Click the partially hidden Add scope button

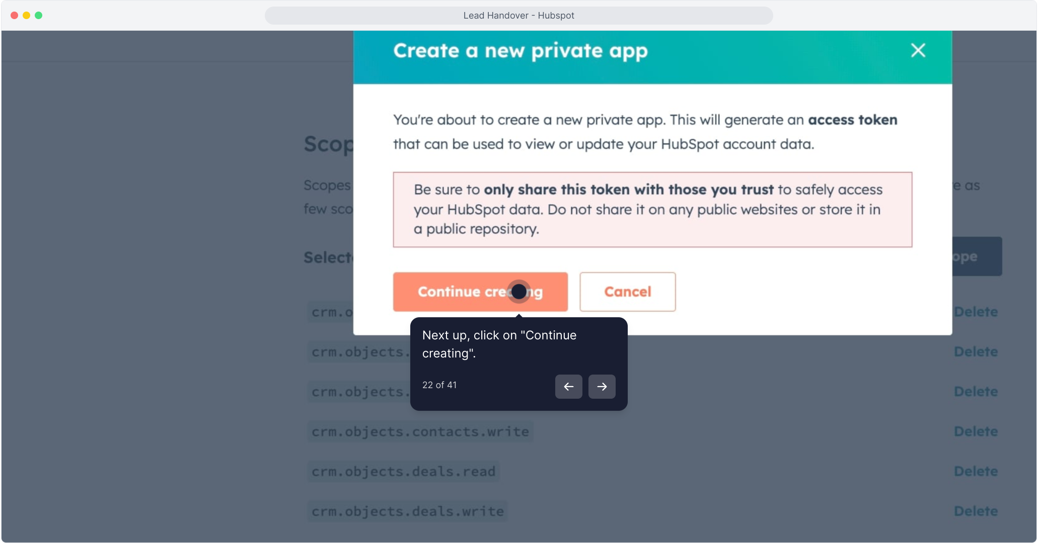click(976, 256)
